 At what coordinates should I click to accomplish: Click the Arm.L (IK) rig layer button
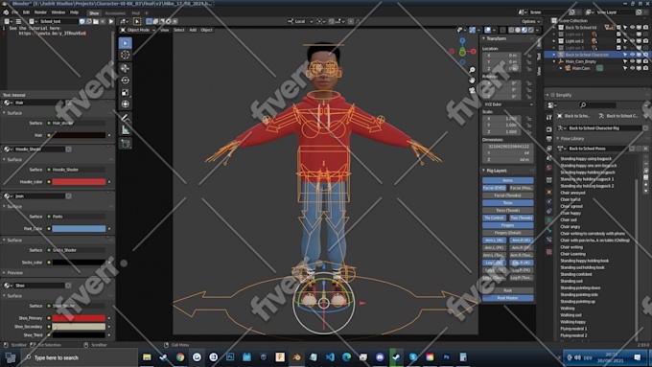[494, 241]
